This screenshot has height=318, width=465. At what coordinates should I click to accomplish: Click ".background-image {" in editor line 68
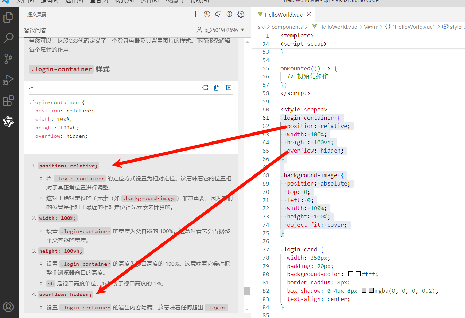[x=312, y=175]
